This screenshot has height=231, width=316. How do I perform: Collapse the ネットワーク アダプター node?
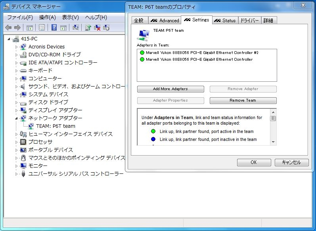[17, 118]
